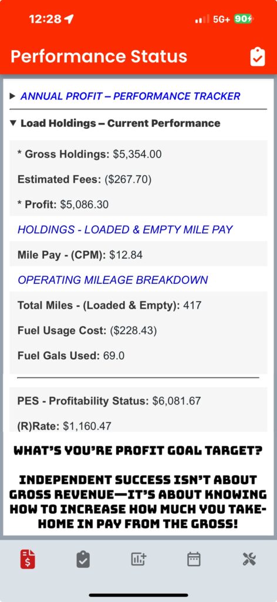Viewport: 277px width, 602px height.
Task: Tap the battery indicator in status bar
Action: click(x=244, y=19)
